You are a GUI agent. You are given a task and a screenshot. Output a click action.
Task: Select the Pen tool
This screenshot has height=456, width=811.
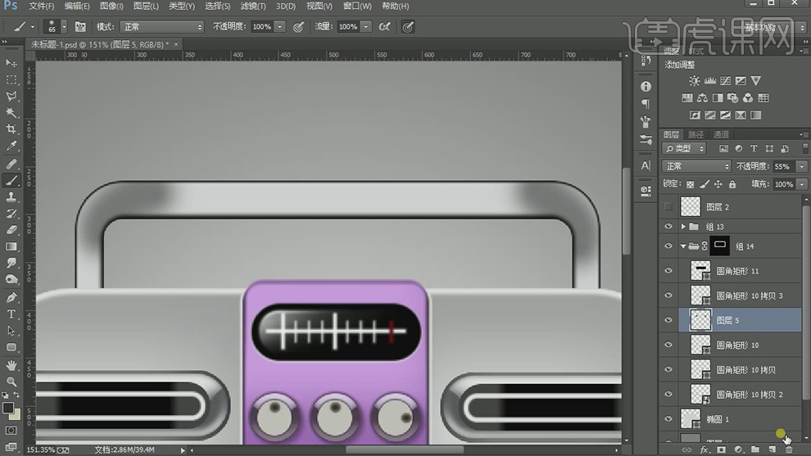point(11,297)
